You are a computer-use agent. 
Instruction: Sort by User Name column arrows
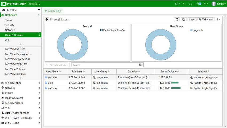60,71
